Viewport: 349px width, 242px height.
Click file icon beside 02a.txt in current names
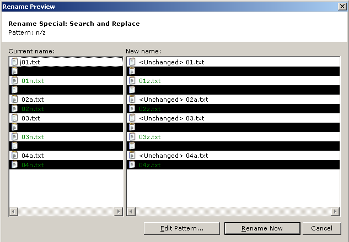click(x=15, y=100)
